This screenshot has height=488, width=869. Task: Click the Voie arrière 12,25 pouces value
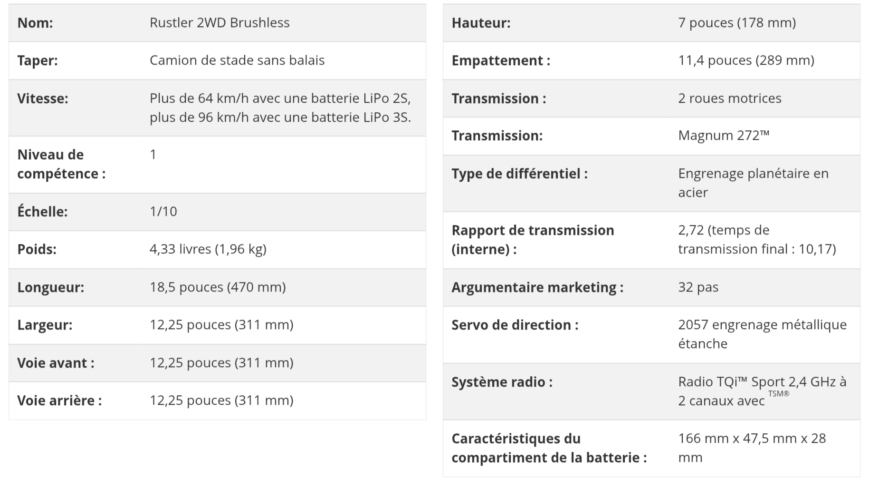pos(221,400)
